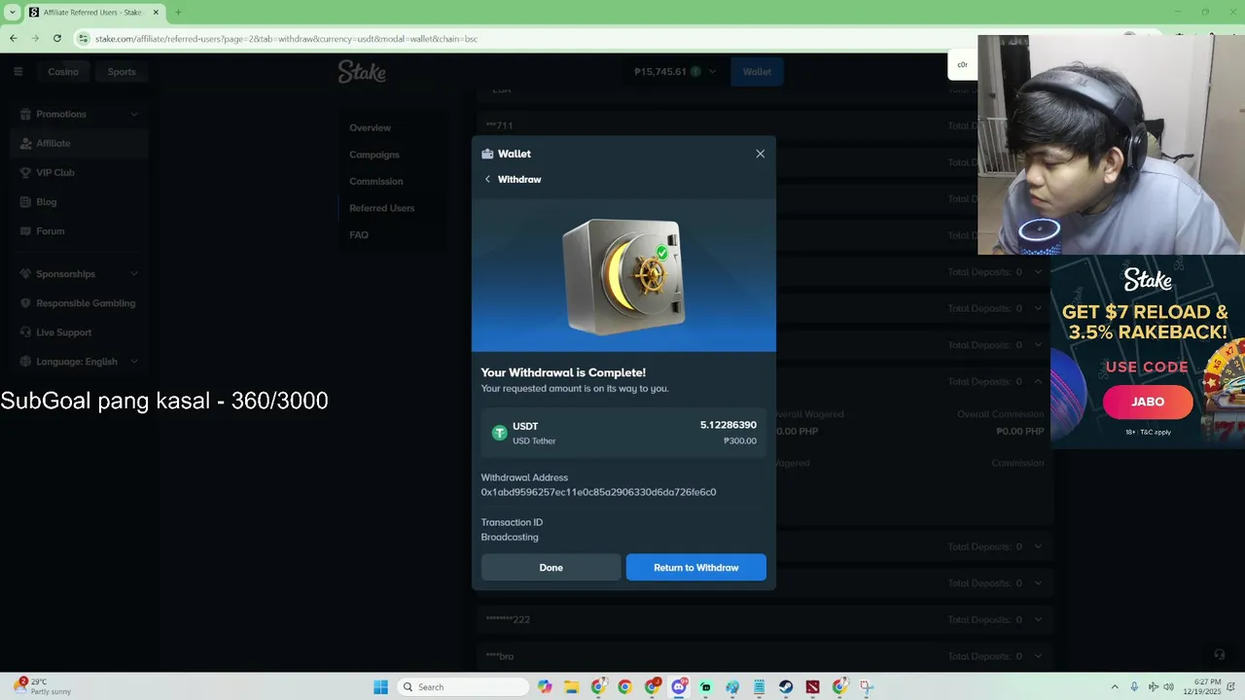Click the microphone icon in system tray
This screenshot has height=700, width=1245.
click(x=1134, y=686)
